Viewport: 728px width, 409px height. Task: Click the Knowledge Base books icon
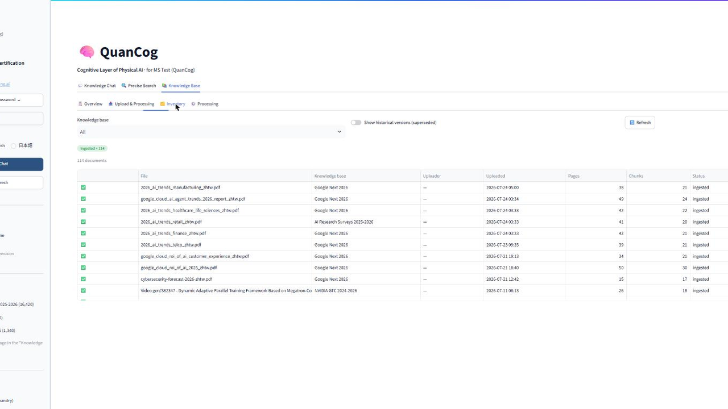[x=164, y=86]
